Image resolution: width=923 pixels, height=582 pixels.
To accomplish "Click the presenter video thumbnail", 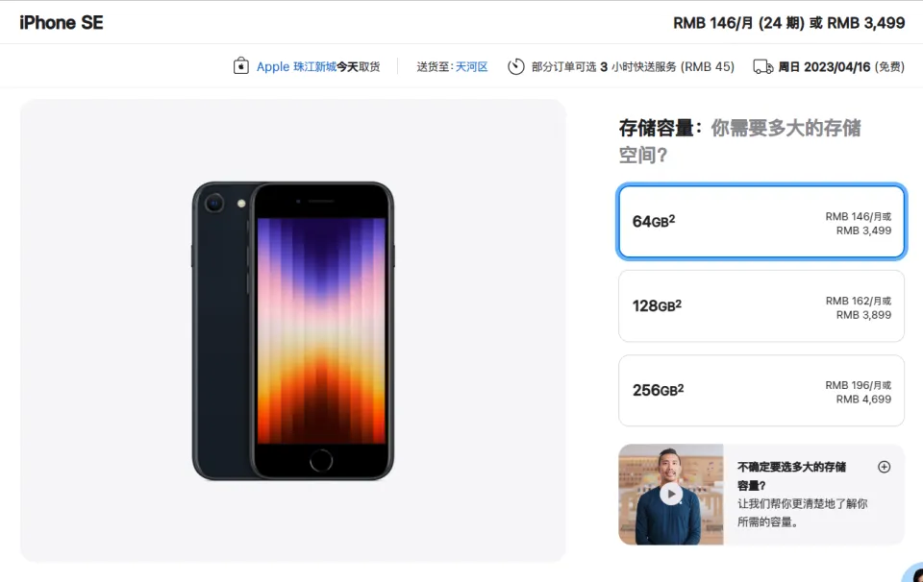I will click(x=670, y=495).
